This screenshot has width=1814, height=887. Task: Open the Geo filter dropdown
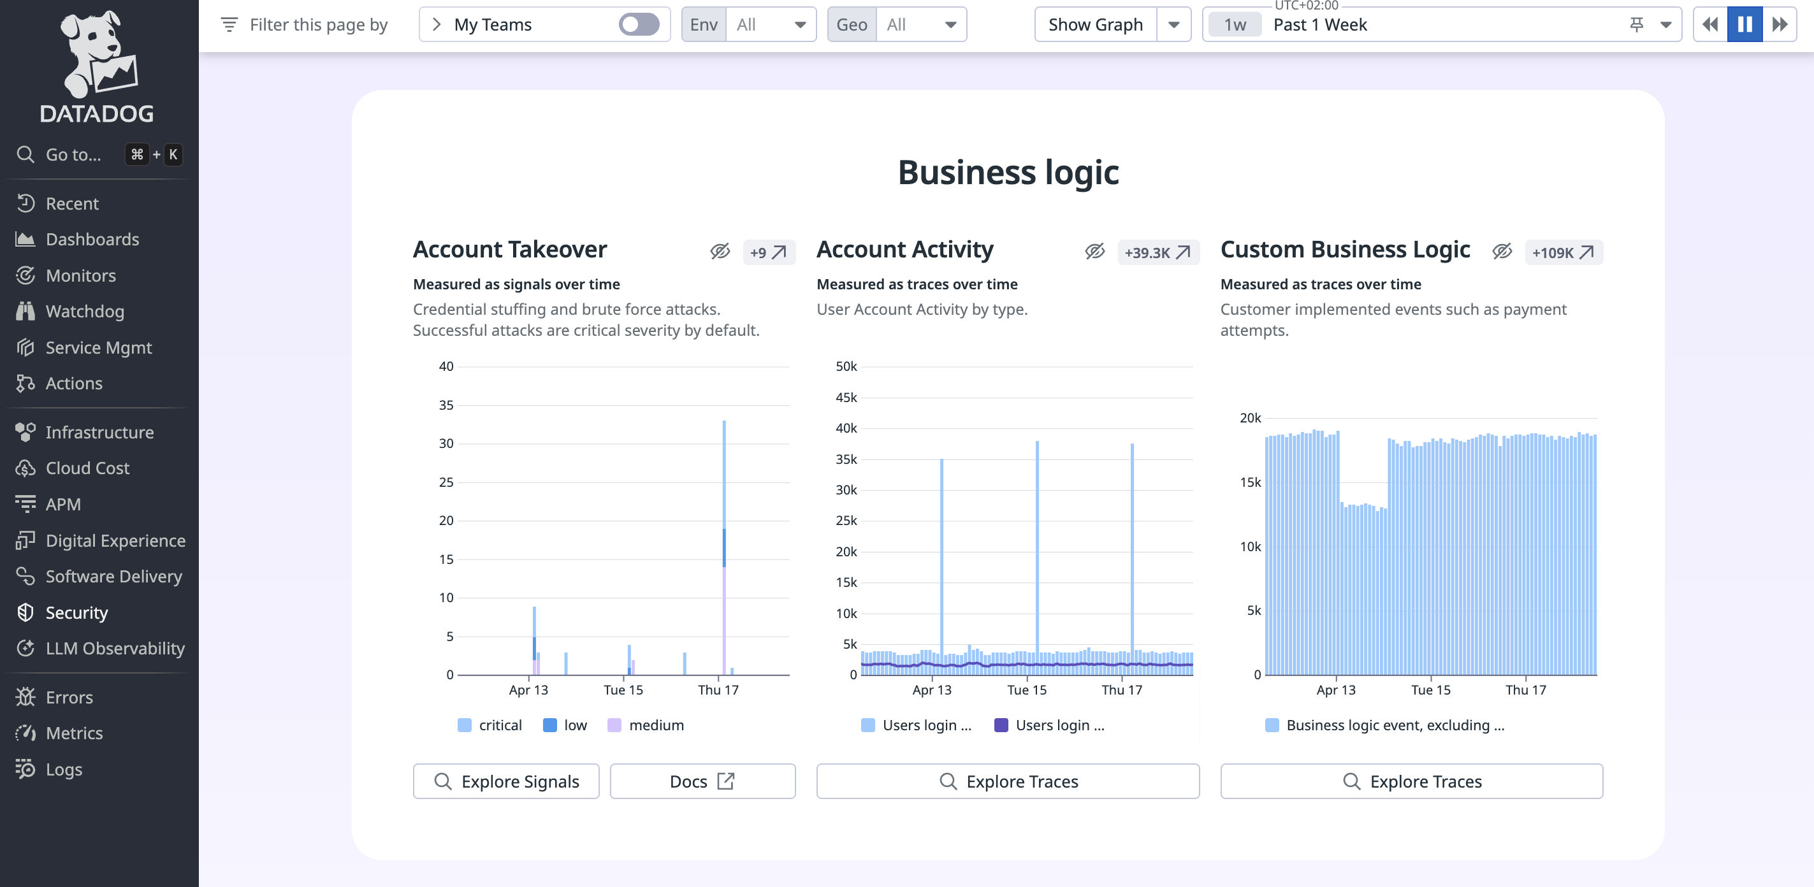coord(920,25)
